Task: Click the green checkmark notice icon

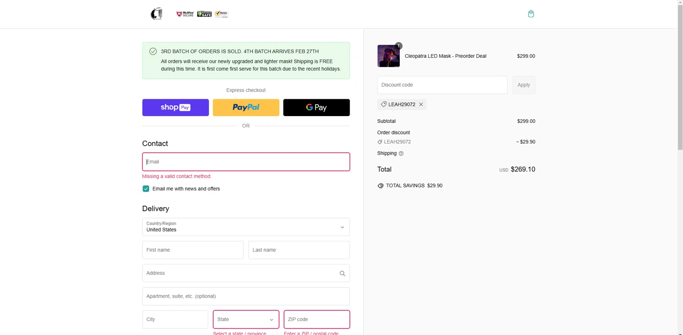Action: (153, 51)
